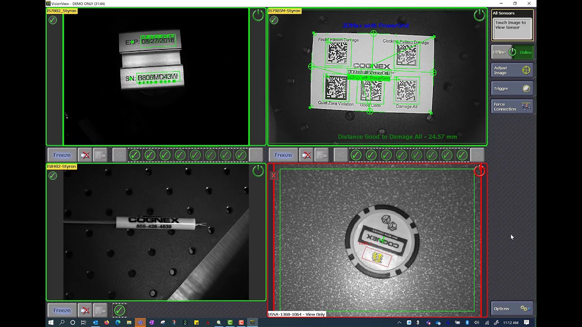Click pass checkmark status on IS7802_Styron panel
This screenshot has height=327, width=582.
53,20
